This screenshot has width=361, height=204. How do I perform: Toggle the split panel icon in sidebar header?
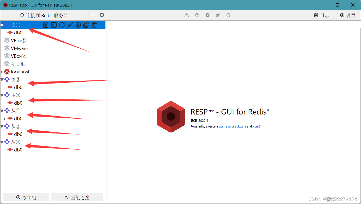[x=102, y=15]
